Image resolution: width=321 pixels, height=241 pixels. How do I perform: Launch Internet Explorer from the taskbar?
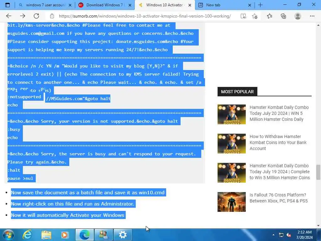pos(27,235)
